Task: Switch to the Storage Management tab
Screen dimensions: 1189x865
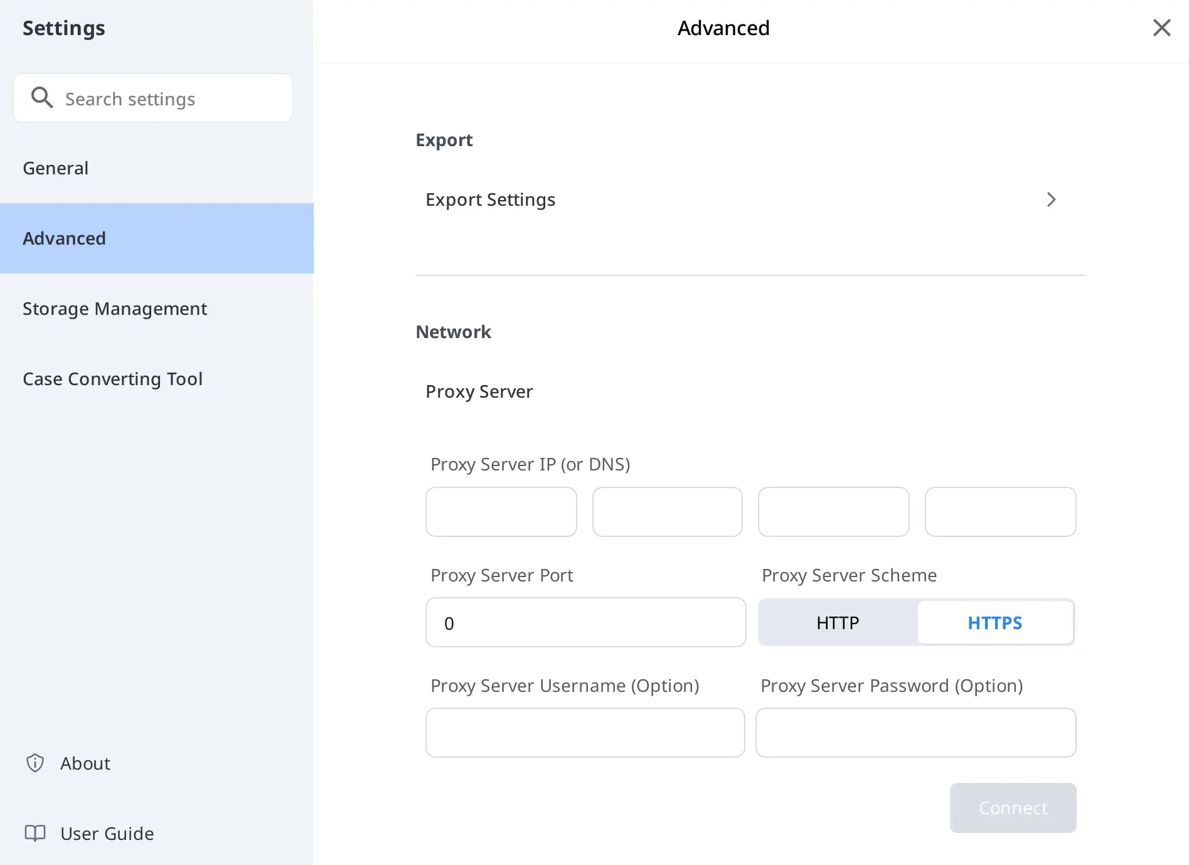Action: [x=115, y=309]
